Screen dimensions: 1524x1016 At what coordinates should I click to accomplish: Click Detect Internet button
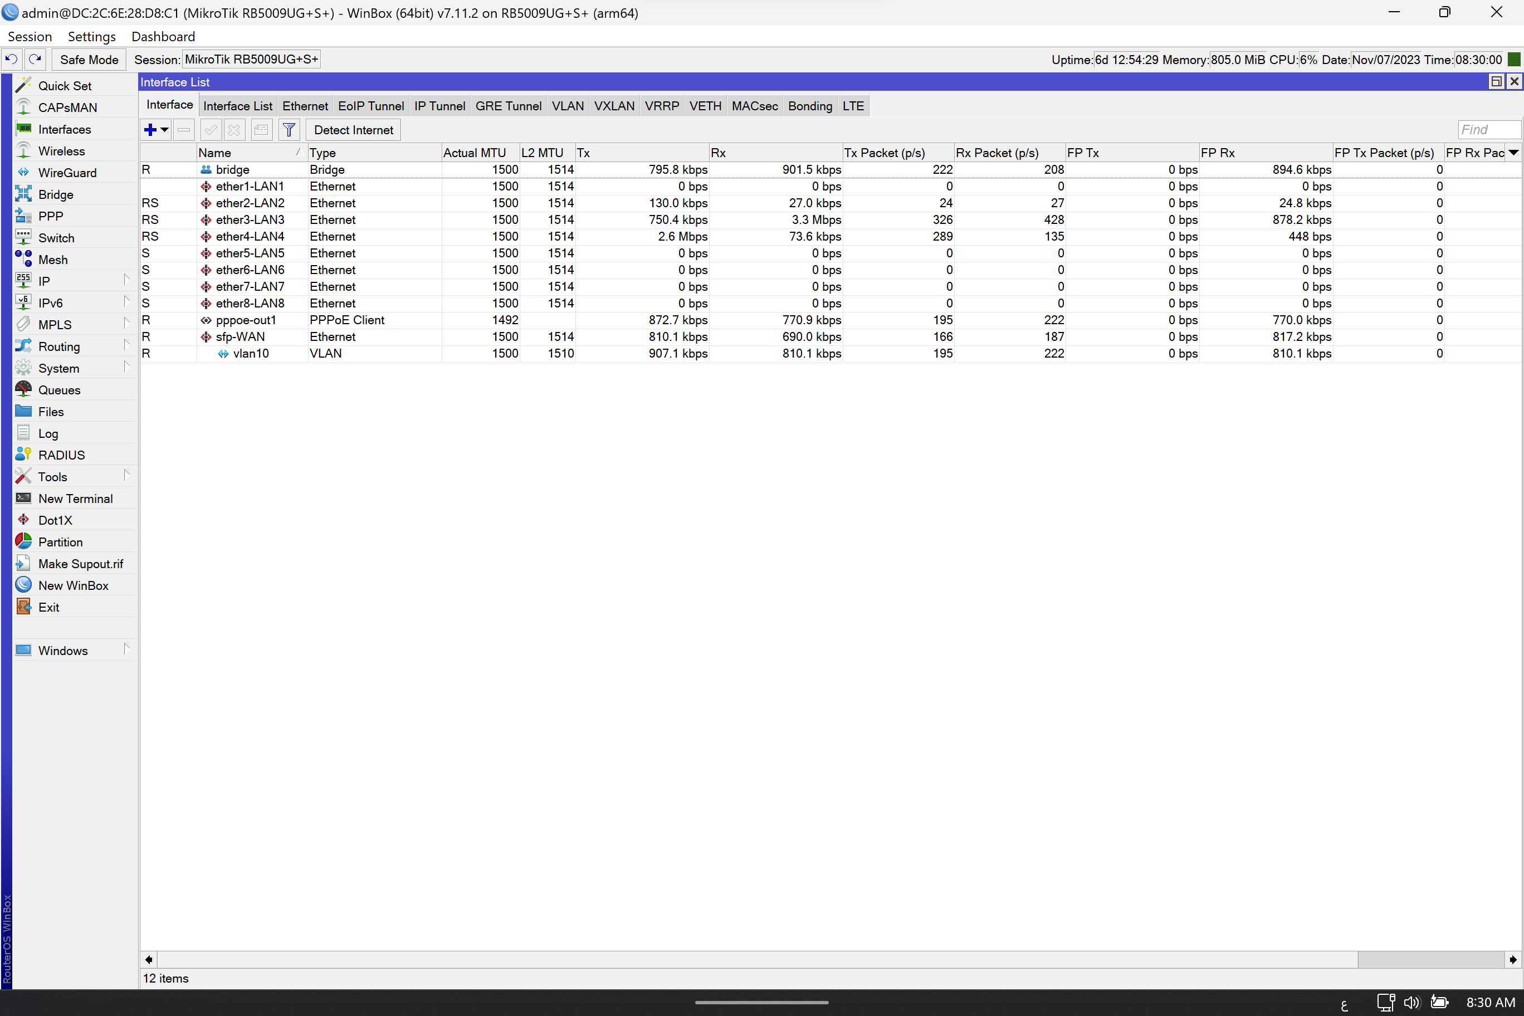pyautogui.click(x=353, y=130)
